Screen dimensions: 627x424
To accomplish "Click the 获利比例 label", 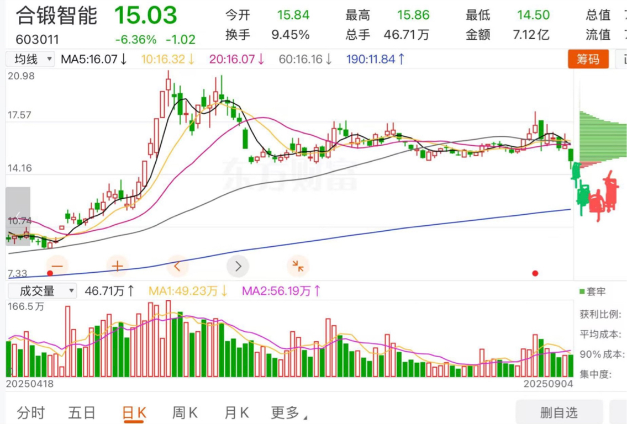I will (601, 314).
